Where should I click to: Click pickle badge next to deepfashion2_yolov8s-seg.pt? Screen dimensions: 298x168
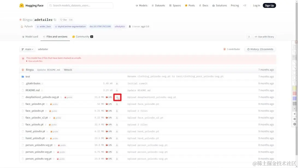click(x=68, y=97)
